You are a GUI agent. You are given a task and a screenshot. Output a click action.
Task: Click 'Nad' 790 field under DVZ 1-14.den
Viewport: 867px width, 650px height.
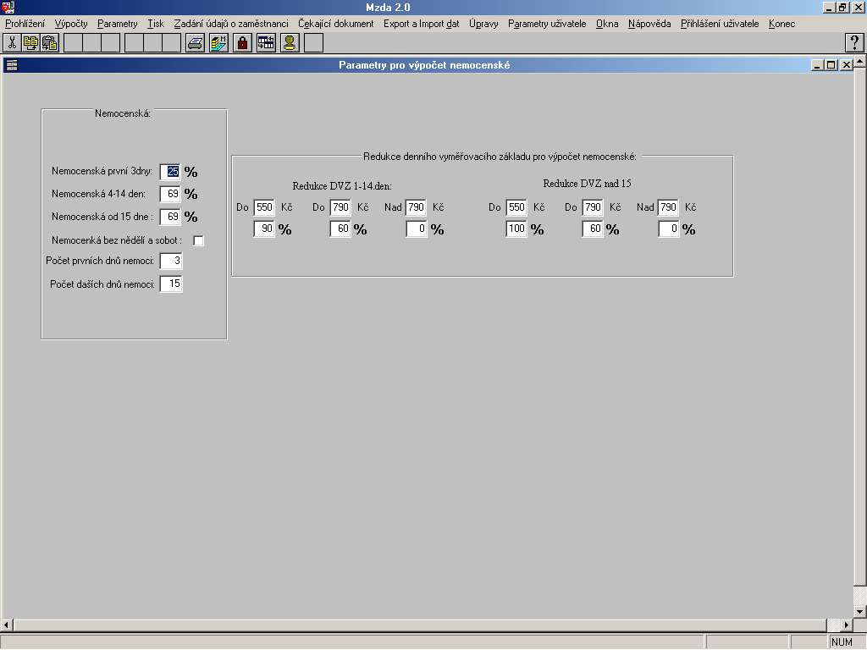(416, 207)
